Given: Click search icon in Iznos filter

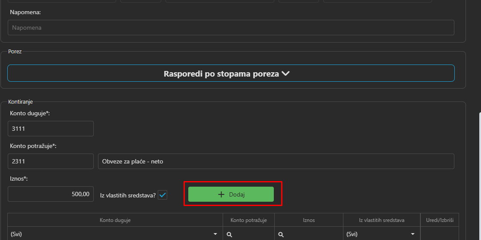Looking at the screenshot, I should click(x=281, y=234).
